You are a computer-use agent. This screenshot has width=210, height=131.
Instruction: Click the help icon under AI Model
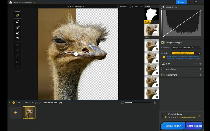[x=164, y=57]
